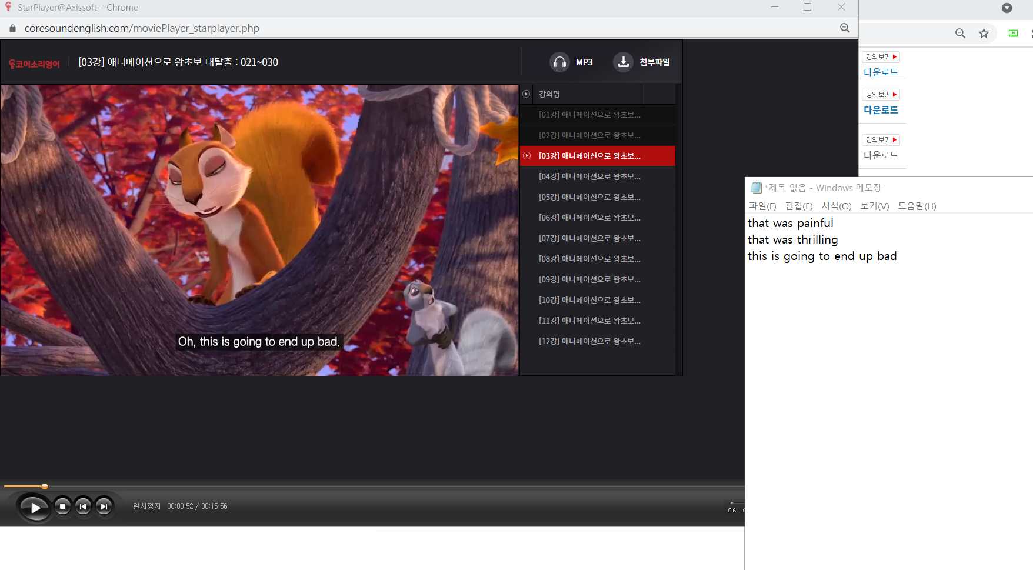The image size is (1033, 570).
Task: Click the 강의보기 button above the gray 다운로드
Action: click(881, 140)
